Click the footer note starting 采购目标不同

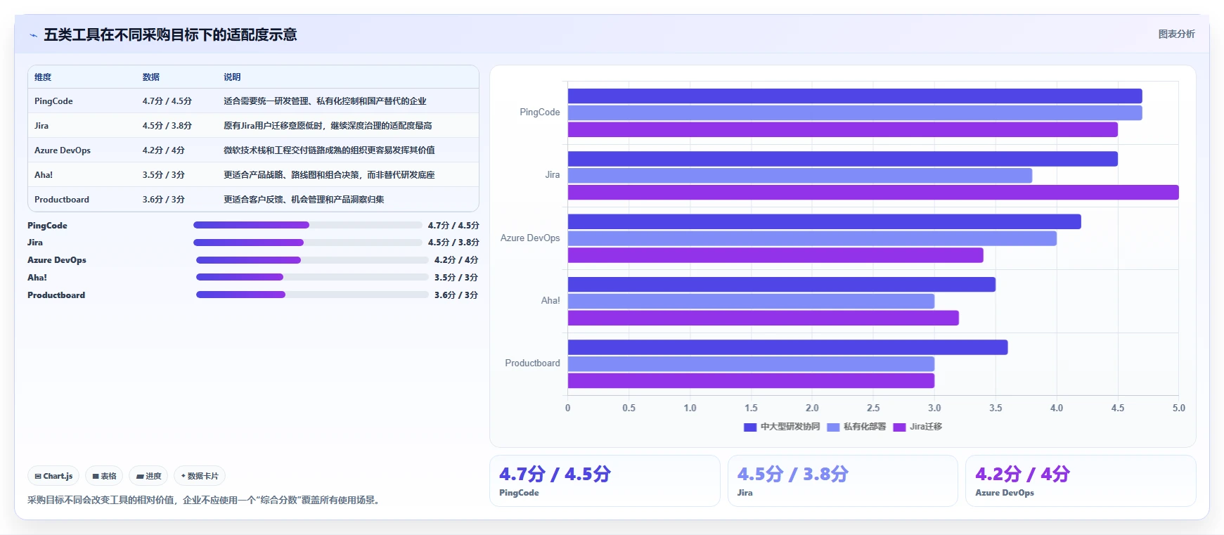coord(204,500)
